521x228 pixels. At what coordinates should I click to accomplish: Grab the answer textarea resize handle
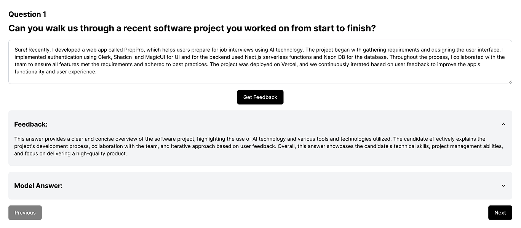pyautogui.click(x=510, y=81)
